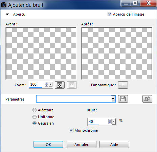The height and width of the screenshot is (152, 157).
Task: Click the camera app icon in title bar
Action: 4,5
